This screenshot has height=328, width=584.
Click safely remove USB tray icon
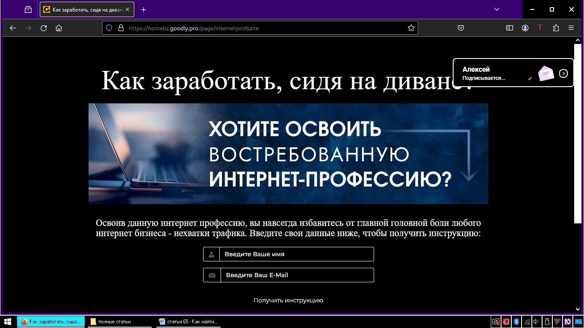547,322
